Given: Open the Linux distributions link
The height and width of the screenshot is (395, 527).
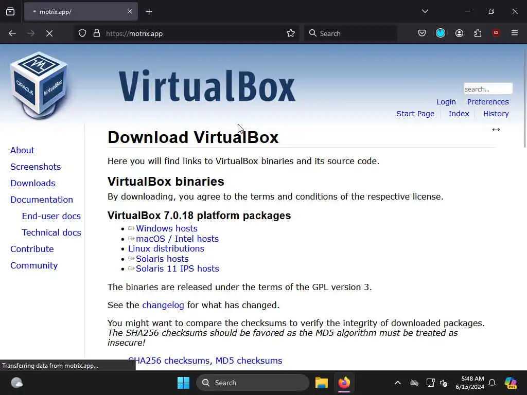Looking at the screenshot, I should click(x=166, y=248).
